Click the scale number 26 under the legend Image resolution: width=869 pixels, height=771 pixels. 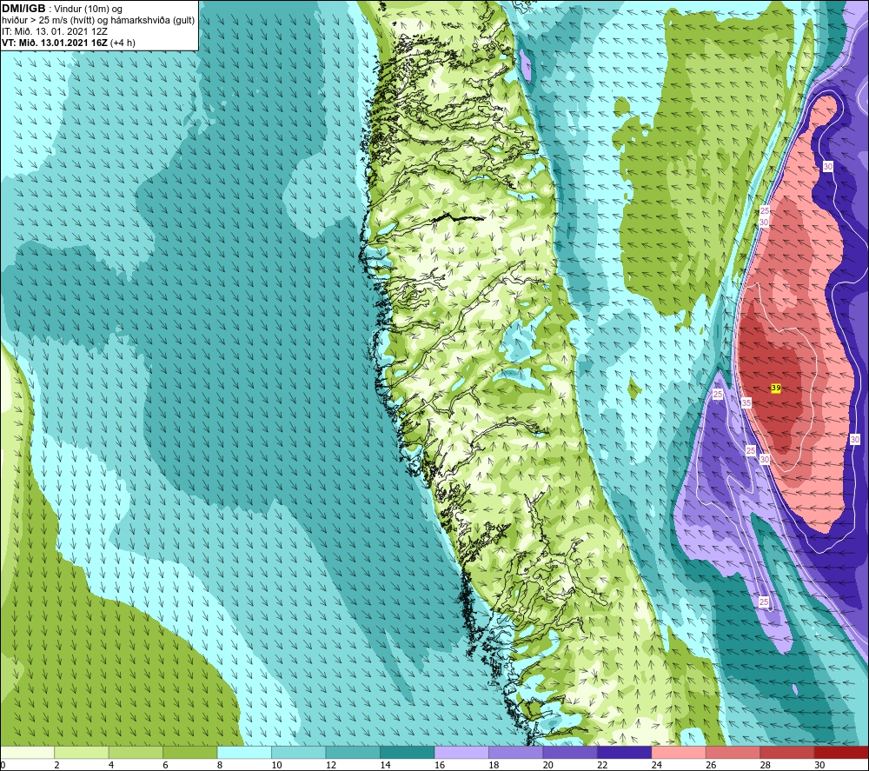(711, 765)
